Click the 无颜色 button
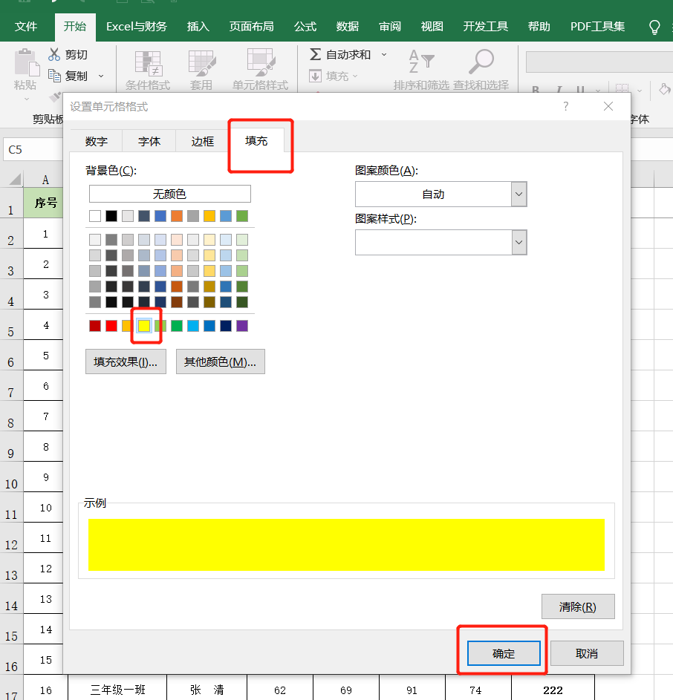 [170, 194]
